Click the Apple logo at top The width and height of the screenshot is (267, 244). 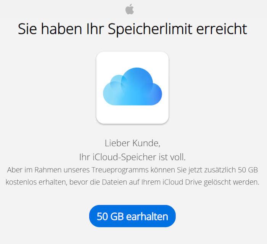[130, 9]
